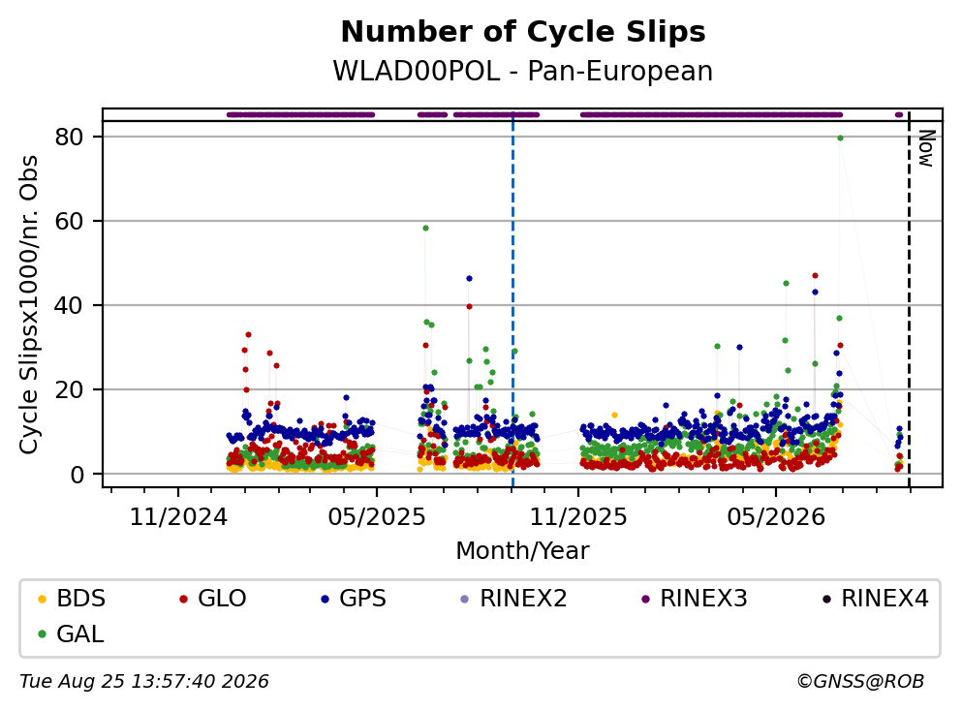Viewport: 962px width, 711px height.
Task: Click the BDS legend entry
Action: coord(71,598)
